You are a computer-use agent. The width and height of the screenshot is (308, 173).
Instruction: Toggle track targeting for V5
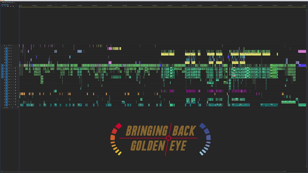click(7, 54)
